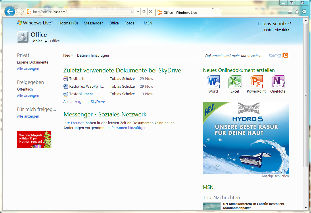Image resolution: width=311 pixels, height=213 pixels.
Task: Click the page scrollbar down arrow
Action: point(306,208)
